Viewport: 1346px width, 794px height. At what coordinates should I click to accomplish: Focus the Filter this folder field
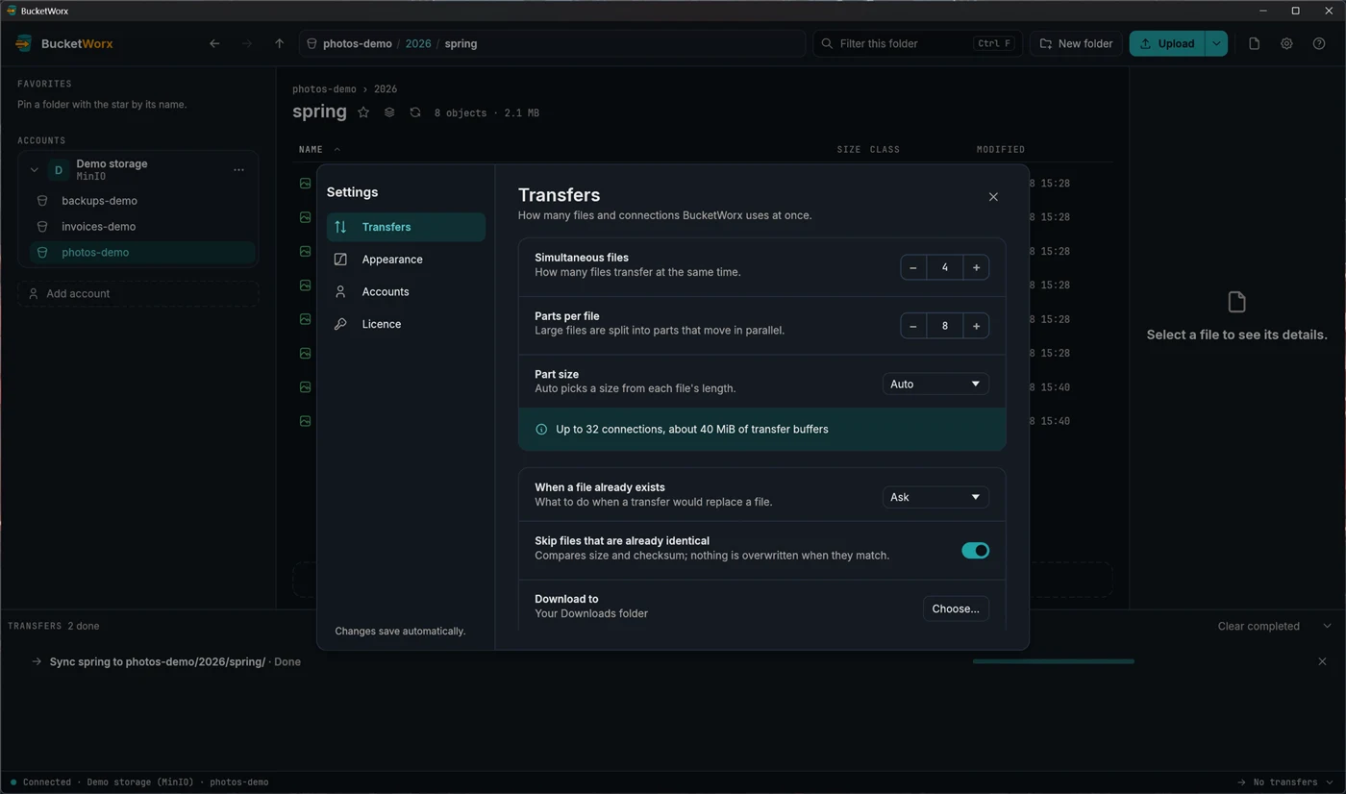(x=917, y=43)
